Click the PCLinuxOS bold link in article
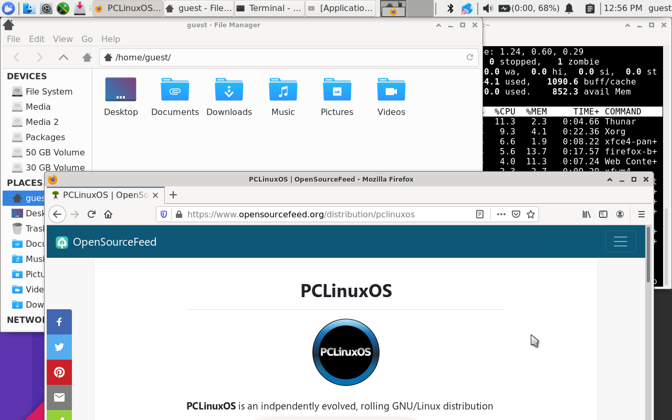Viewport: 672px width, 420px height. [x=211, y=406]
